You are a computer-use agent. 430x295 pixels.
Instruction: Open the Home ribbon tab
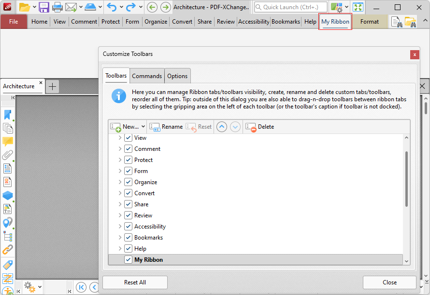39,22
